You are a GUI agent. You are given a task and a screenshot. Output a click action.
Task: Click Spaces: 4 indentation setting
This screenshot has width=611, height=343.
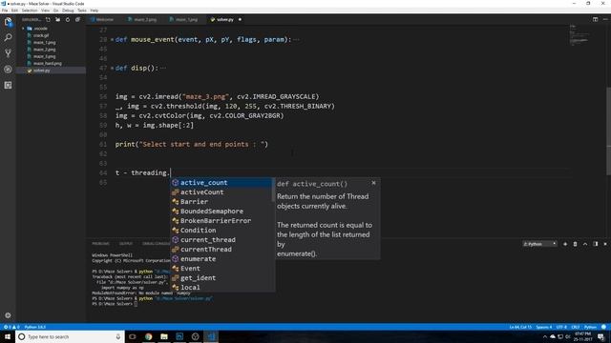pyautogui.click(x=544, y=327)
